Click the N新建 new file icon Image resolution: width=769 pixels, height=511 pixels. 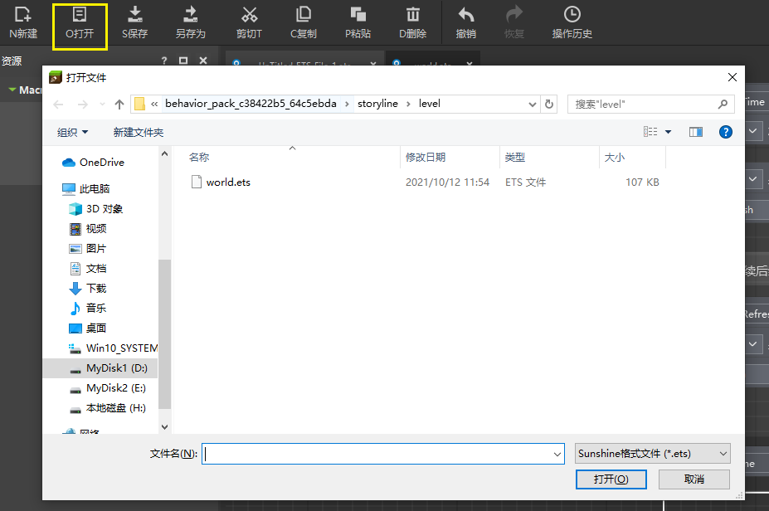click(x=23, y=15)
